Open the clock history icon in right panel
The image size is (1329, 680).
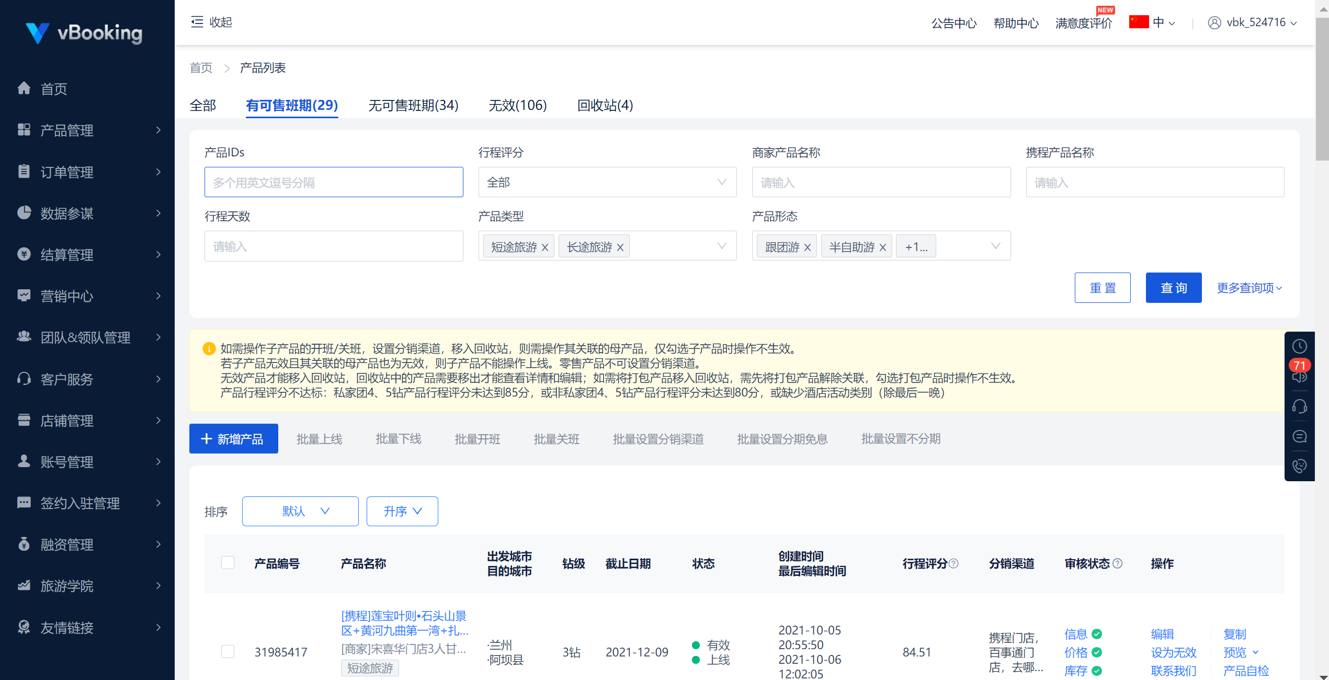point(1299,346)
